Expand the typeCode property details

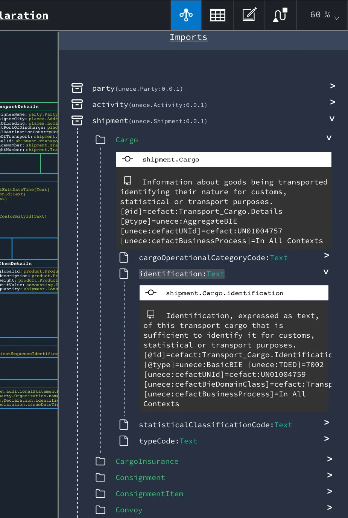[327, 439]
